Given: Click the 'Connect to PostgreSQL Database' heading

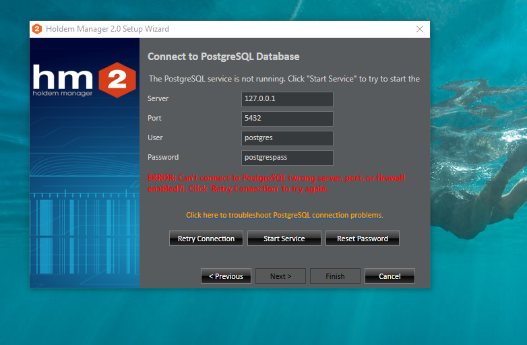Looking at the screenshot, I should (x=224, y=57).
